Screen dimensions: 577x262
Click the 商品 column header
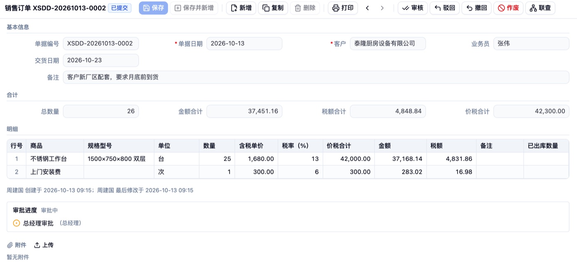point(55,146)
